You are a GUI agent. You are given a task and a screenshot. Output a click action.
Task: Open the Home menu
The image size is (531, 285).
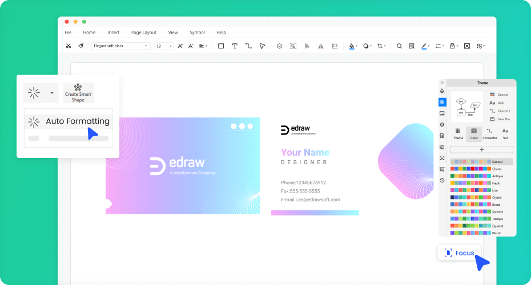point(89,32)
